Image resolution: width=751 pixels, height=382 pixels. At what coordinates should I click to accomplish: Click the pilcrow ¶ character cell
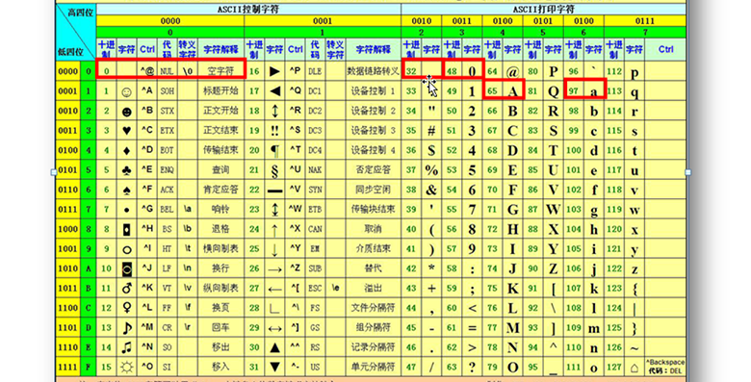[x=275, y=150]
